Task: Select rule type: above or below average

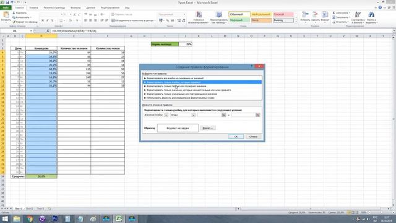Action: 202,90
